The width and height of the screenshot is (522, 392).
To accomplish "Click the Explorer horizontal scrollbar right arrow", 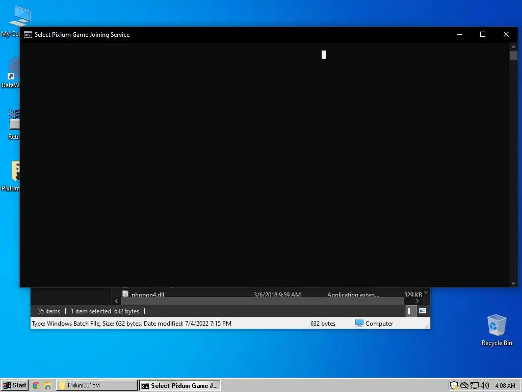I will click(x=417, y=301).
